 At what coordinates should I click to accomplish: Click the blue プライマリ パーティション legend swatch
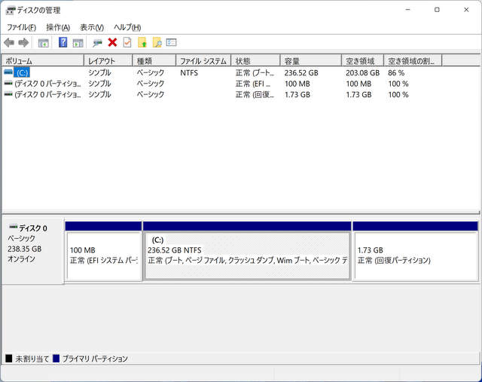(56, 359)
